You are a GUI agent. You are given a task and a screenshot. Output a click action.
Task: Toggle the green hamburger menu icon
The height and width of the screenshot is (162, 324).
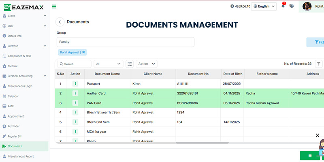[54, 6]
